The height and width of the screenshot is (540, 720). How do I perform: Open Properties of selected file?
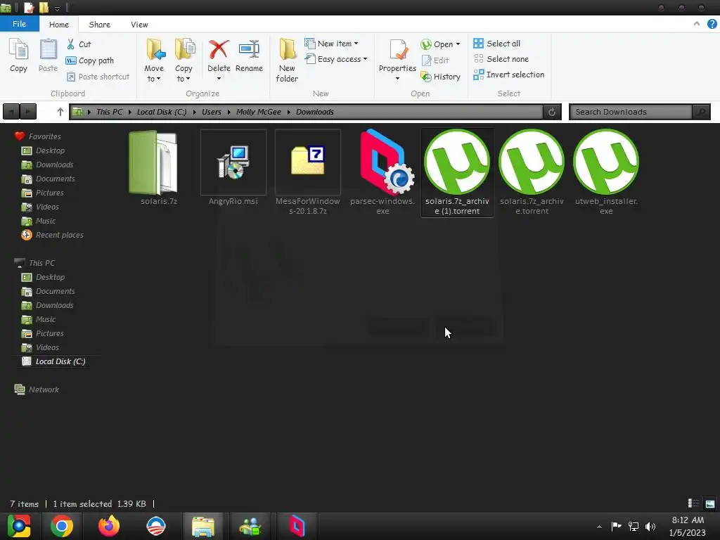pyautogui.click(x=398, y=56)
